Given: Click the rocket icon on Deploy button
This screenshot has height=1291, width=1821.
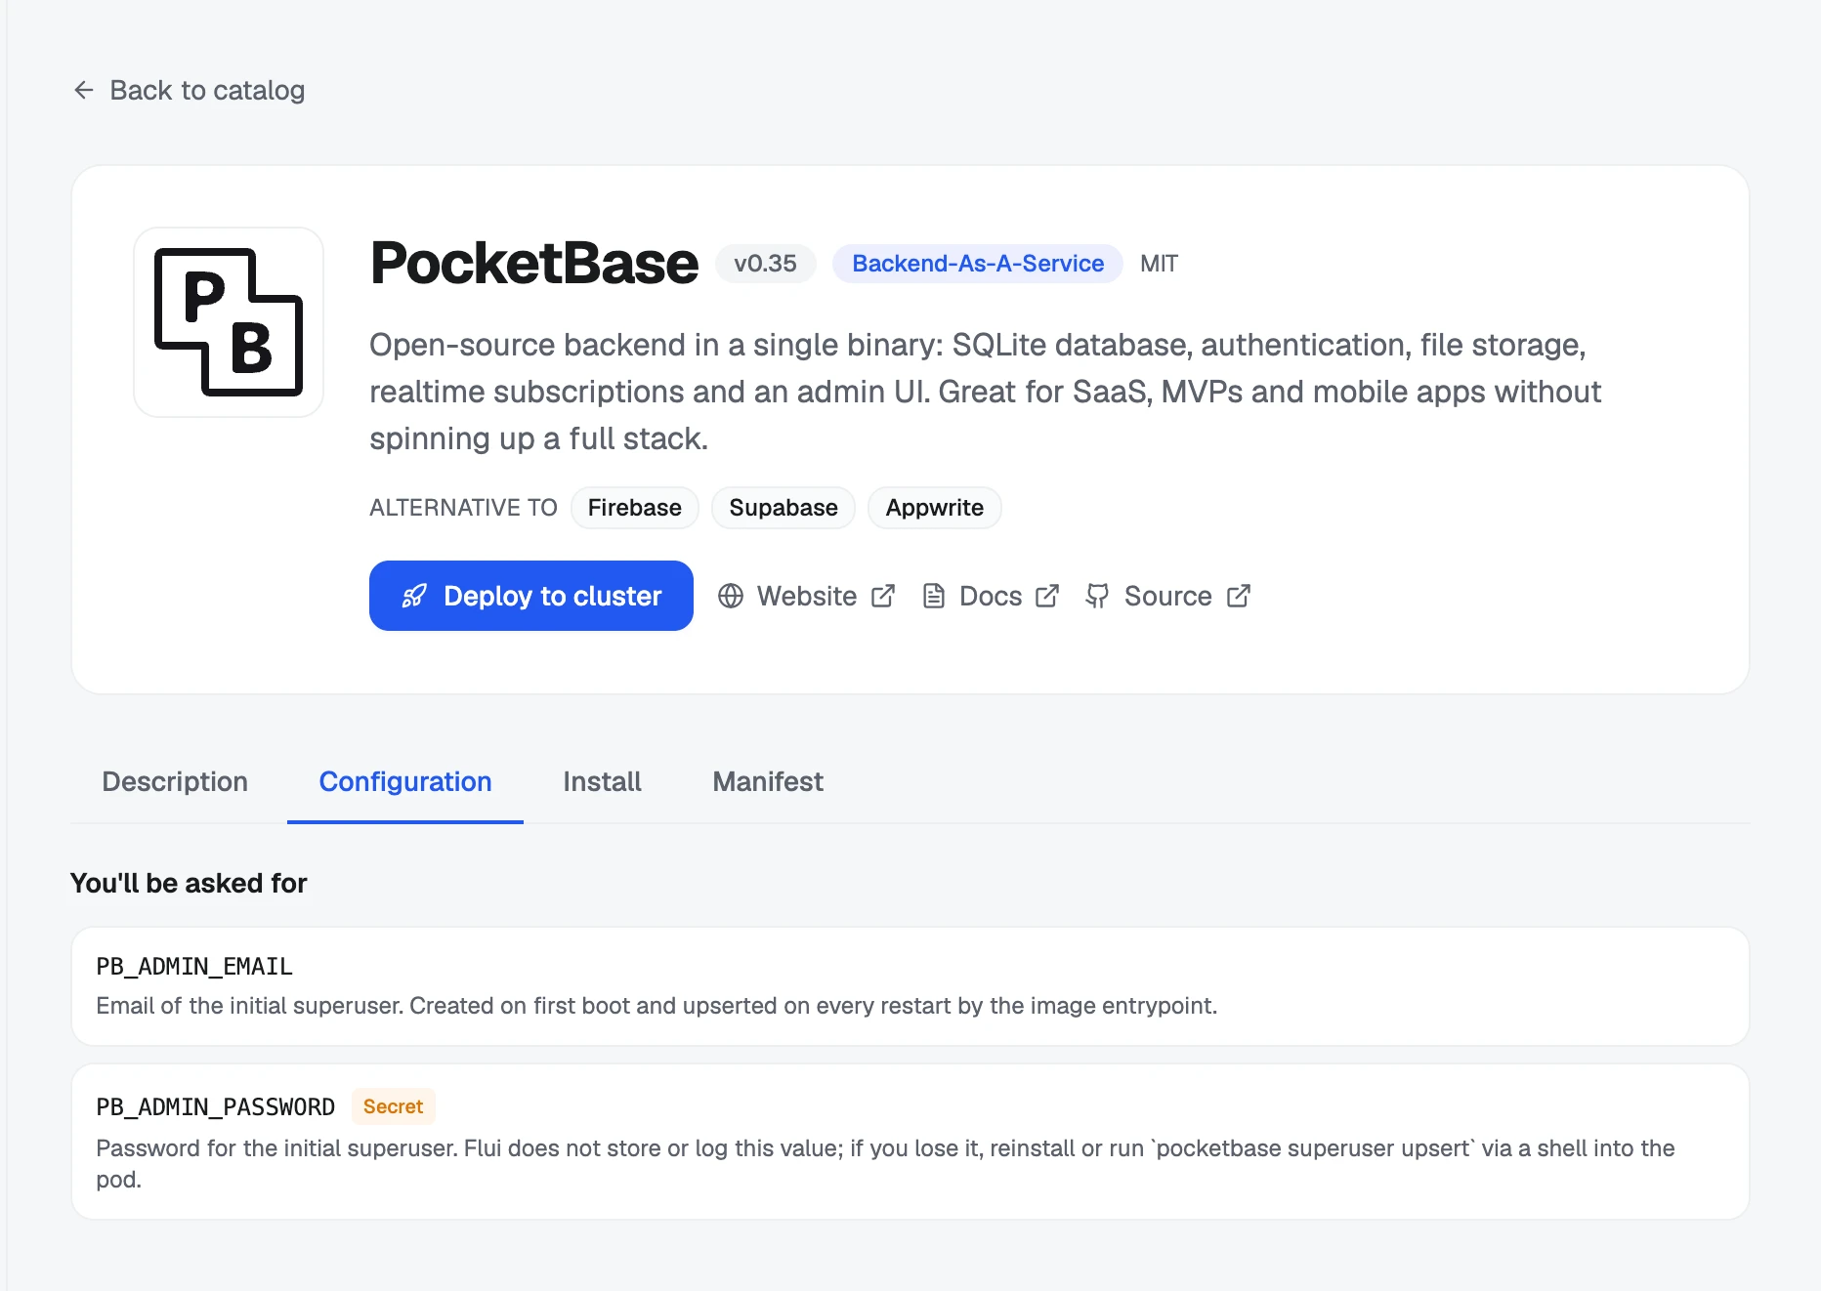Looking at the screenshot, I should click(414, 596).
